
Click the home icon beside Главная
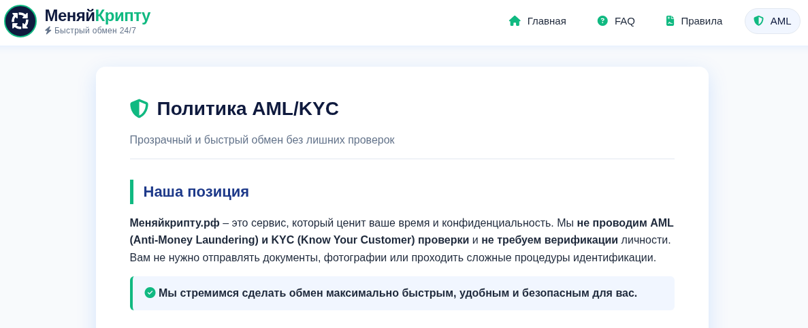coord(515,21)
